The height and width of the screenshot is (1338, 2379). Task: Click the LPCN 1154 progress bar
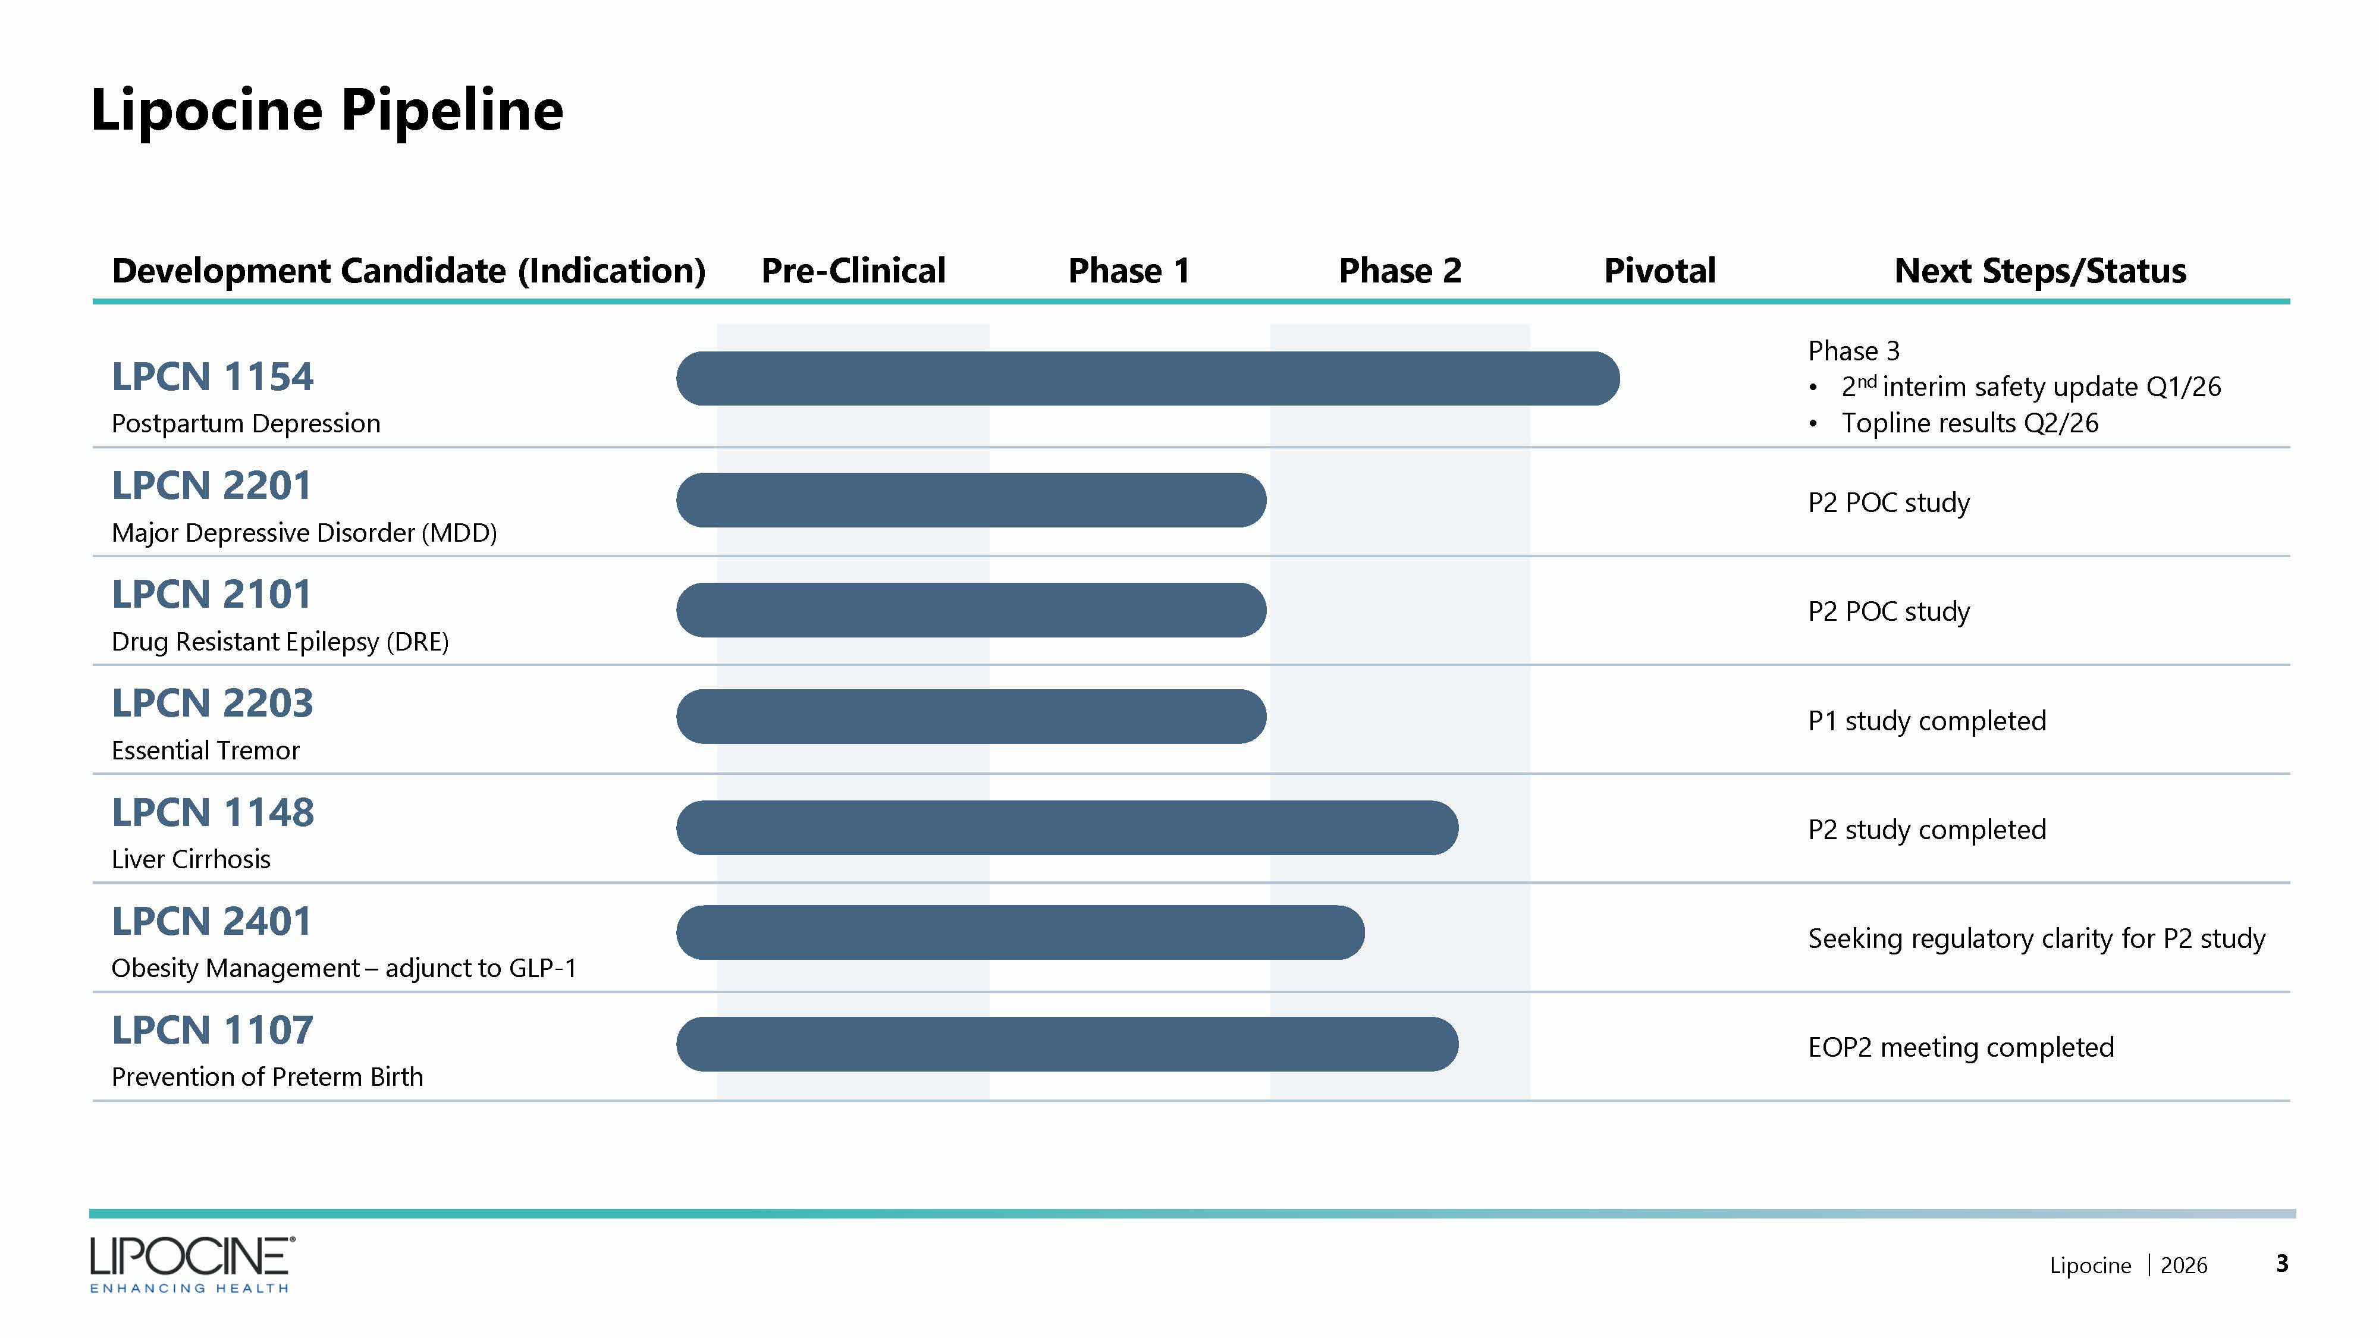(1147, 379)
